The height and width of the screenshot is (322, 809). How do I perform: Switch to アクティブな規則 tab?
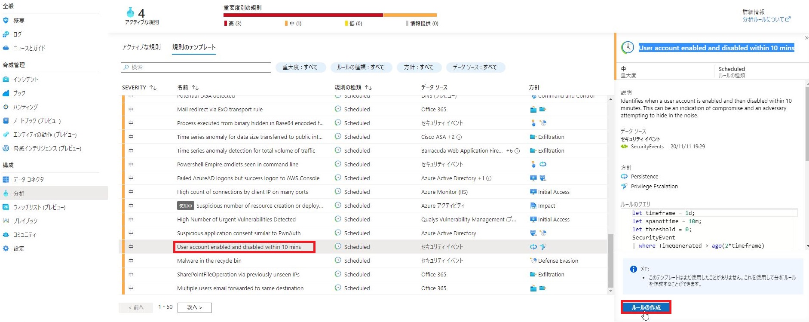pos(141,47)
